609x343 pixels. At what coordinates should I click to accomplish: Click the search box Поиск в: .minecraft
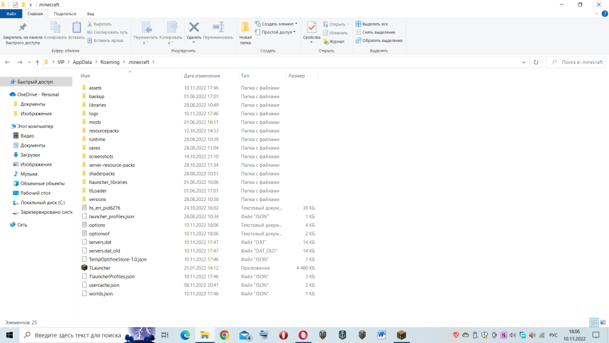[x=576, y=62]
